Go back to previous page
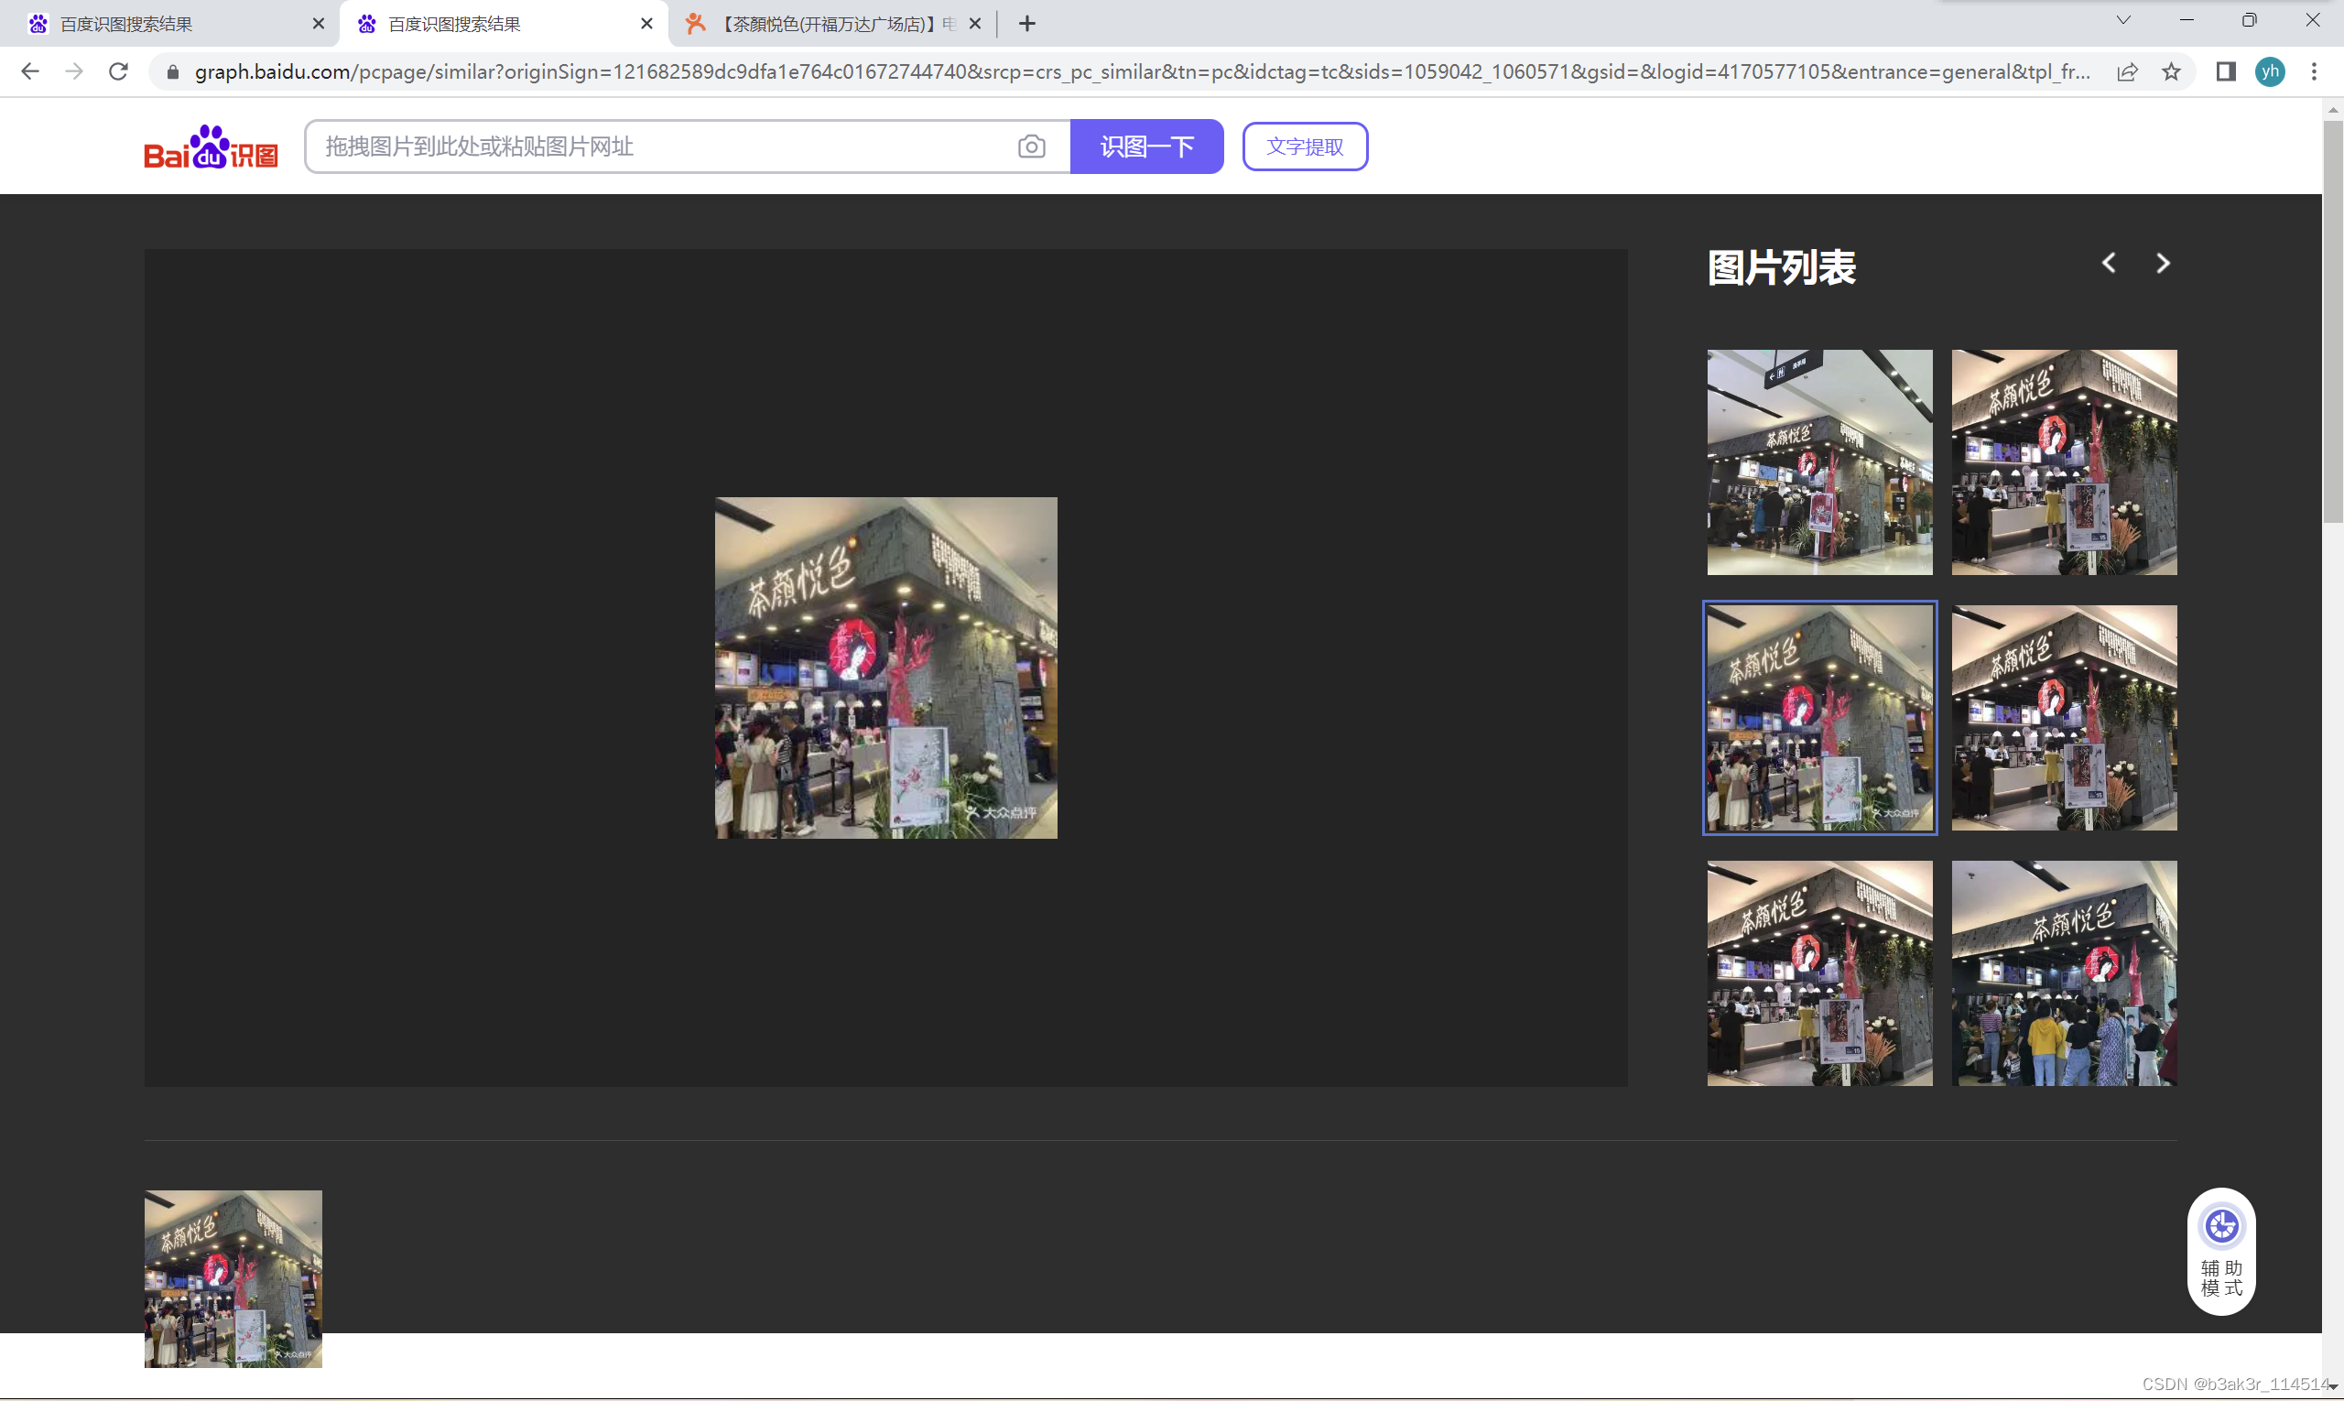 (29, 71)
